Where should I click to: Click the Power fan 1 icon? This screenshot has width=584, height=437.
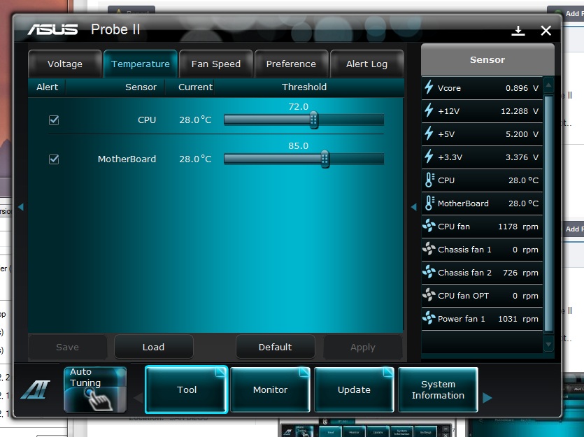pos(429,318)
